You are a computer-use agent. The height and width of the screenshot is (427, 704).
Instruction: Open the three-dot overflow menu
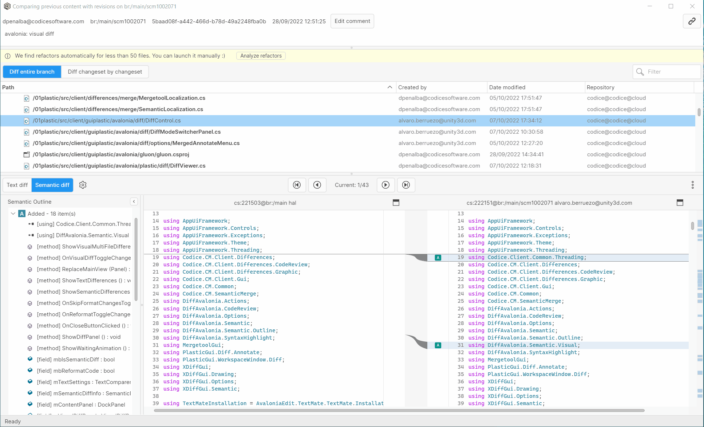(x=692, y=185)
